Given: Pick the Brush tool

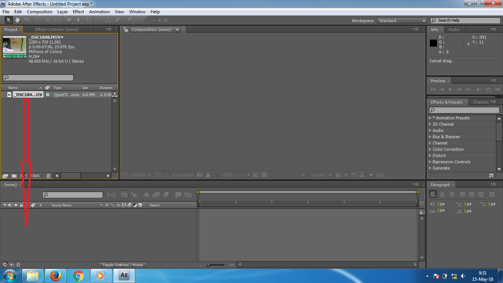Looking at the screenshot, I should tap(100, 20).
